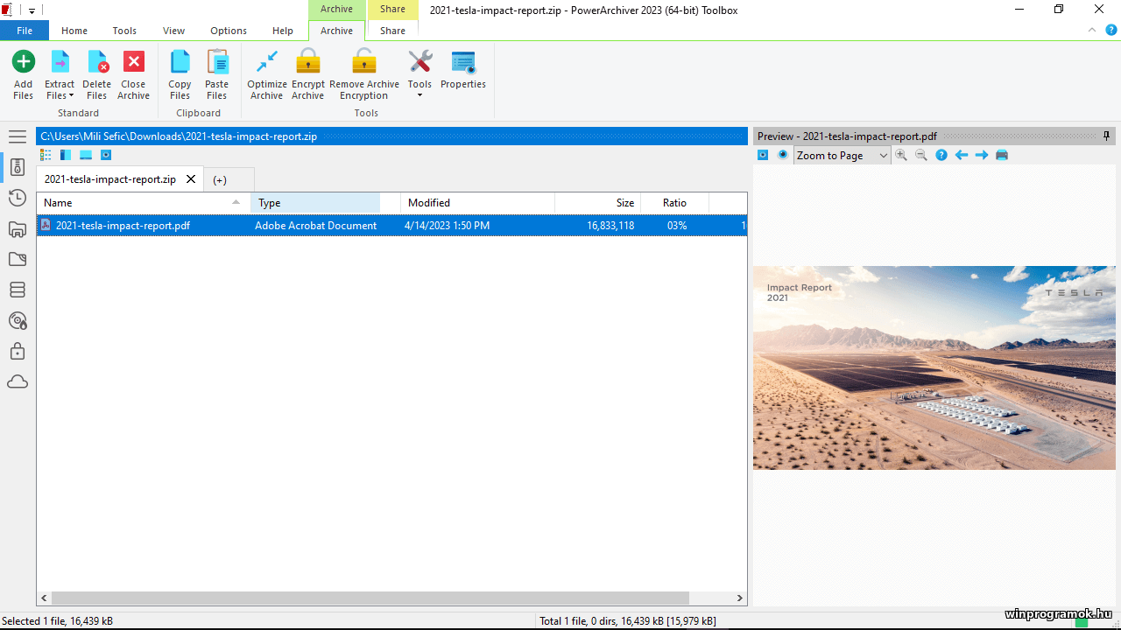Go to previous page in preview
This screenshot has height=630, width=1121.
tap(962, 155)
